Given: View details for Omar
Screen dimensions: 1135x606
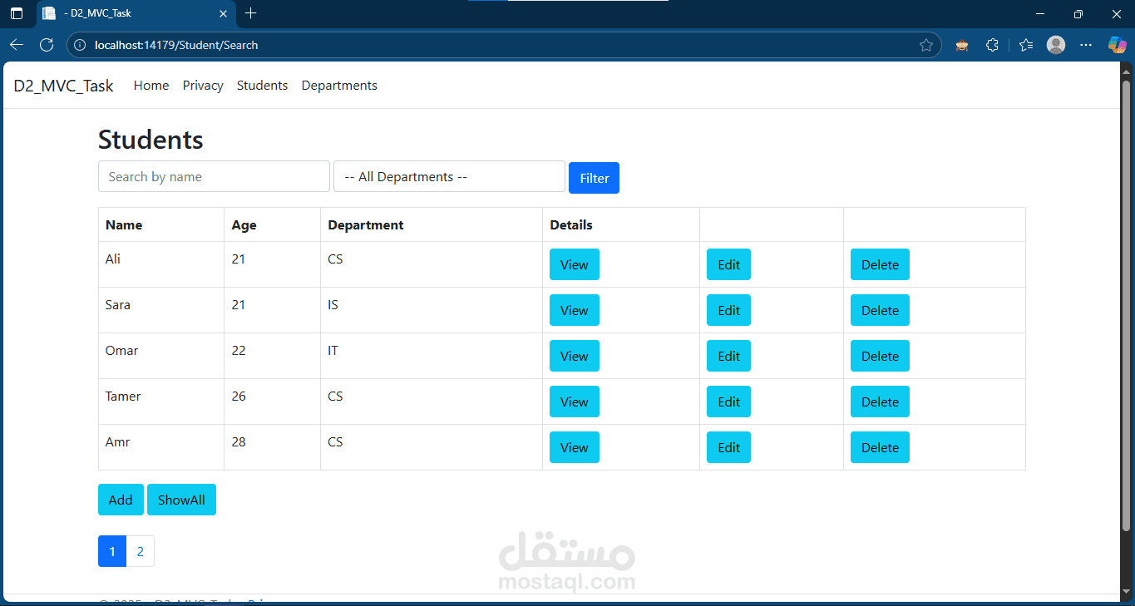Looking at the screenshot, I should [x=574, y=356].
